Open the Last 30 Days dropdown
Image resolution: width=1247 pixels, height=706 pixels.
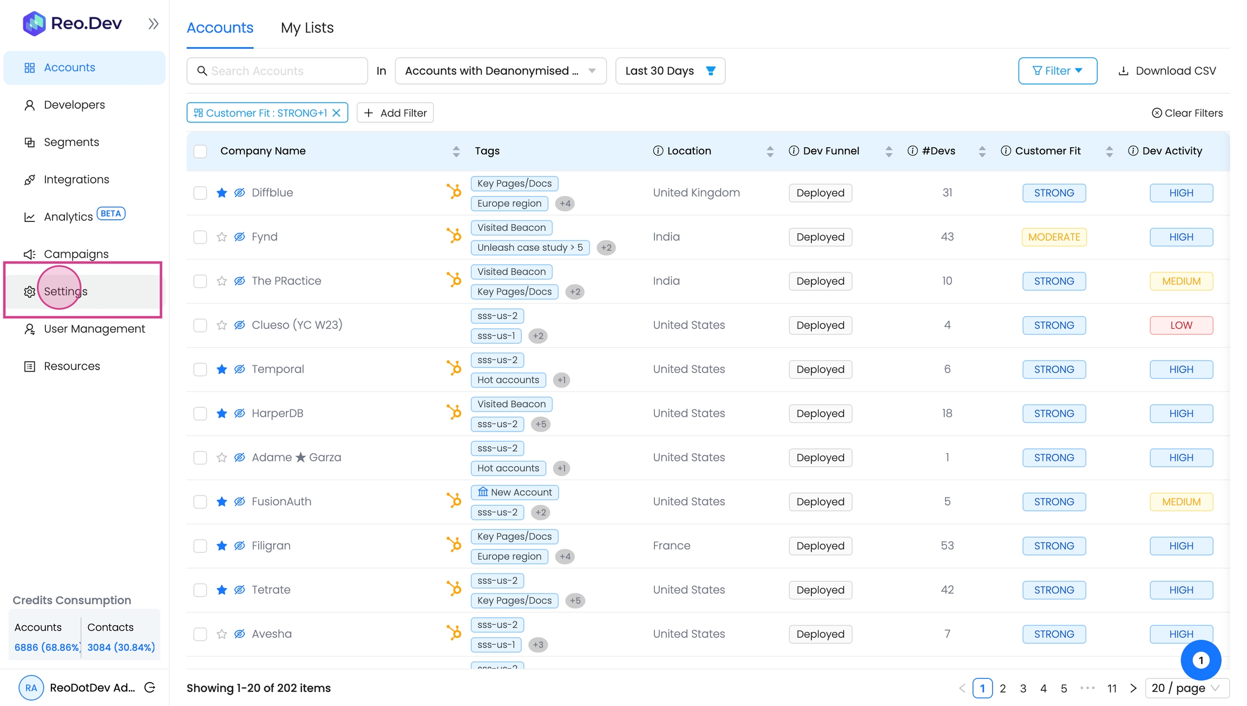coord(670,71)
